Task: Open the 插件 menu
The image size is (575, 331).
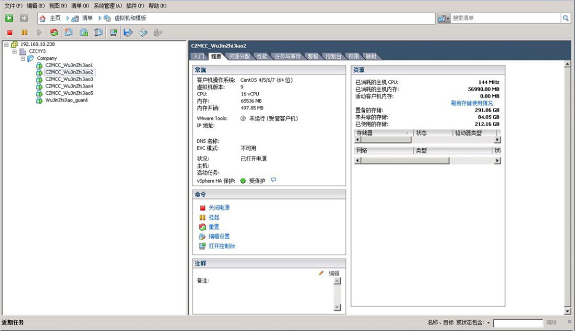Action: click(135, 6)
